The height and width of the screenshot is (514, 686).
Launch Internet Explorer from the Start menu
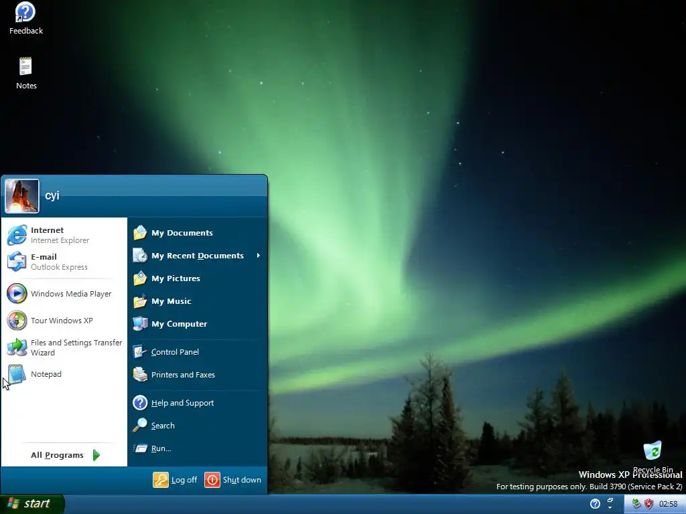[x=64, y=235]
